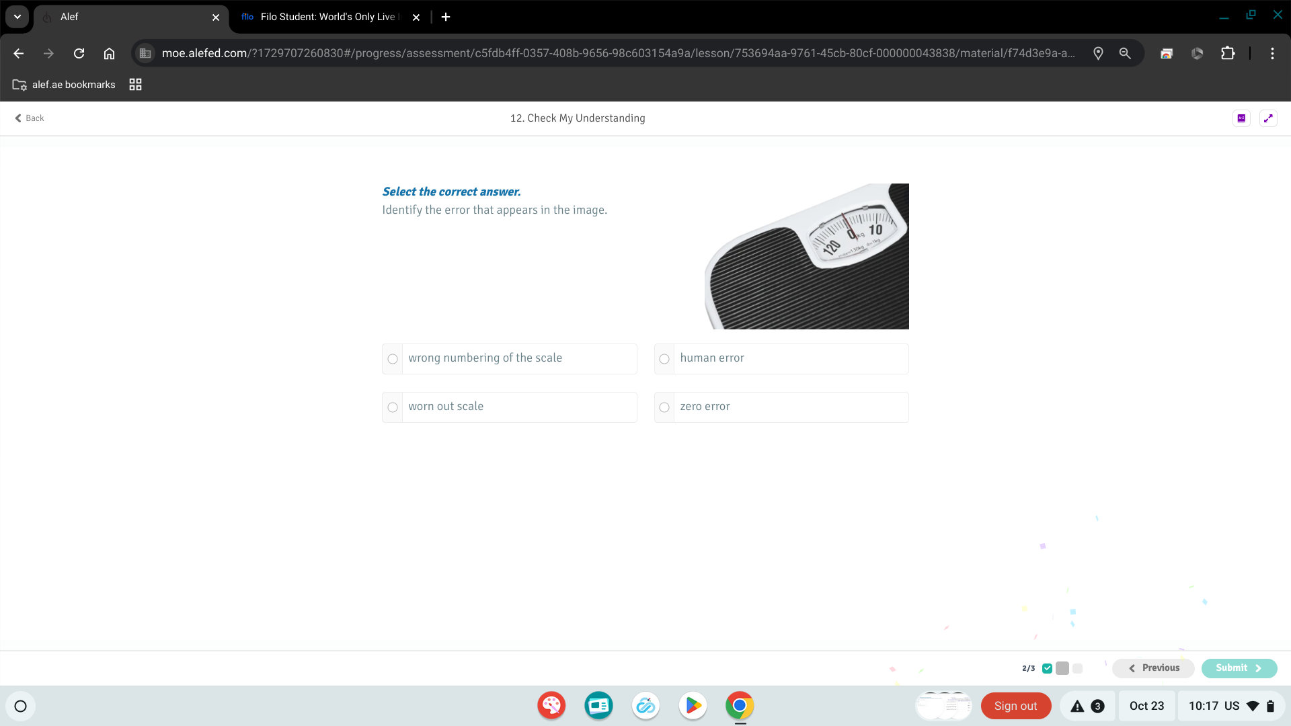Click the Submit button
Screen dimensions: 1291x726
(1239, 668)
